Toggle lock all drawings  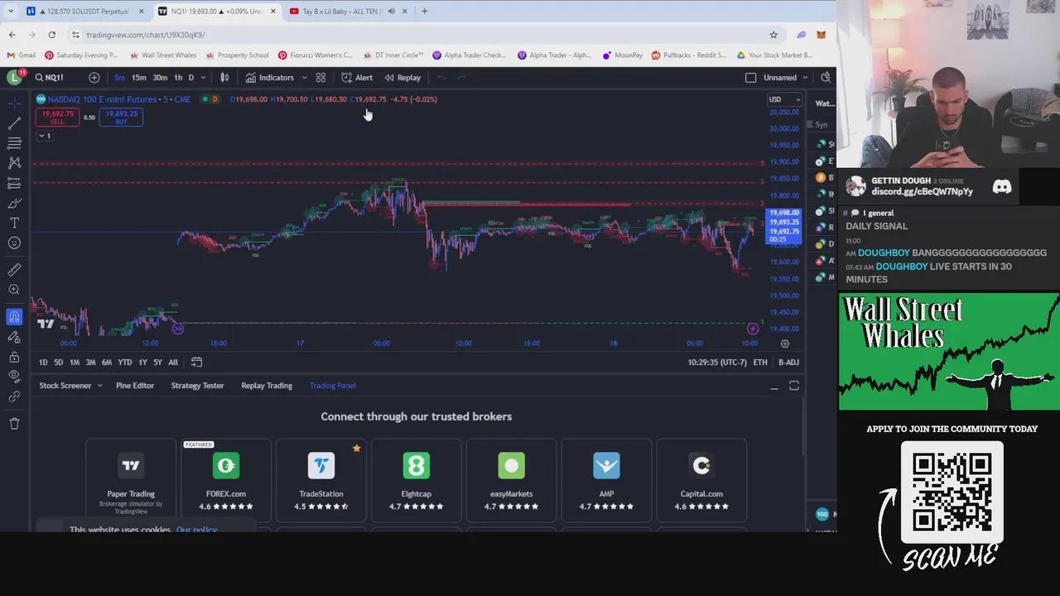[x=14, y=357]
